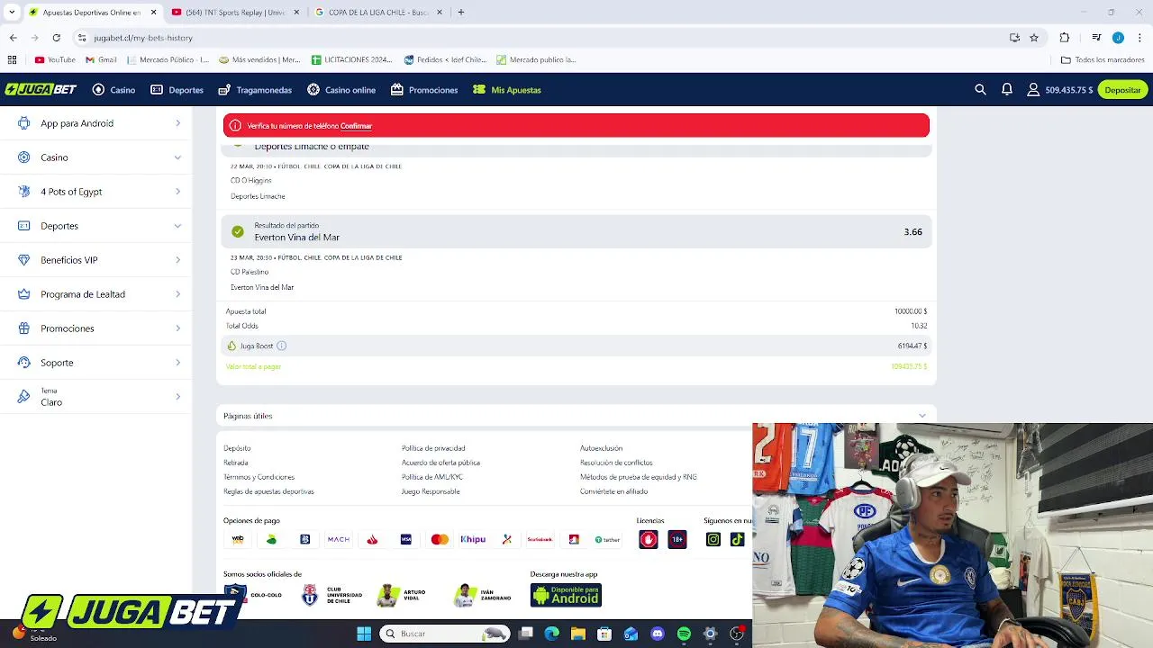Click the red hand license badge
The height and width of the screenshot is (648, 1153).
click(x=649, y=539)
